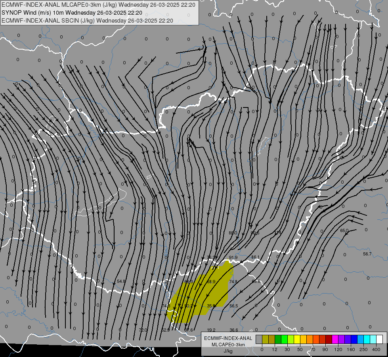
Task: Click the J/kg unit label in legend
Action: (x=228, y=351)
